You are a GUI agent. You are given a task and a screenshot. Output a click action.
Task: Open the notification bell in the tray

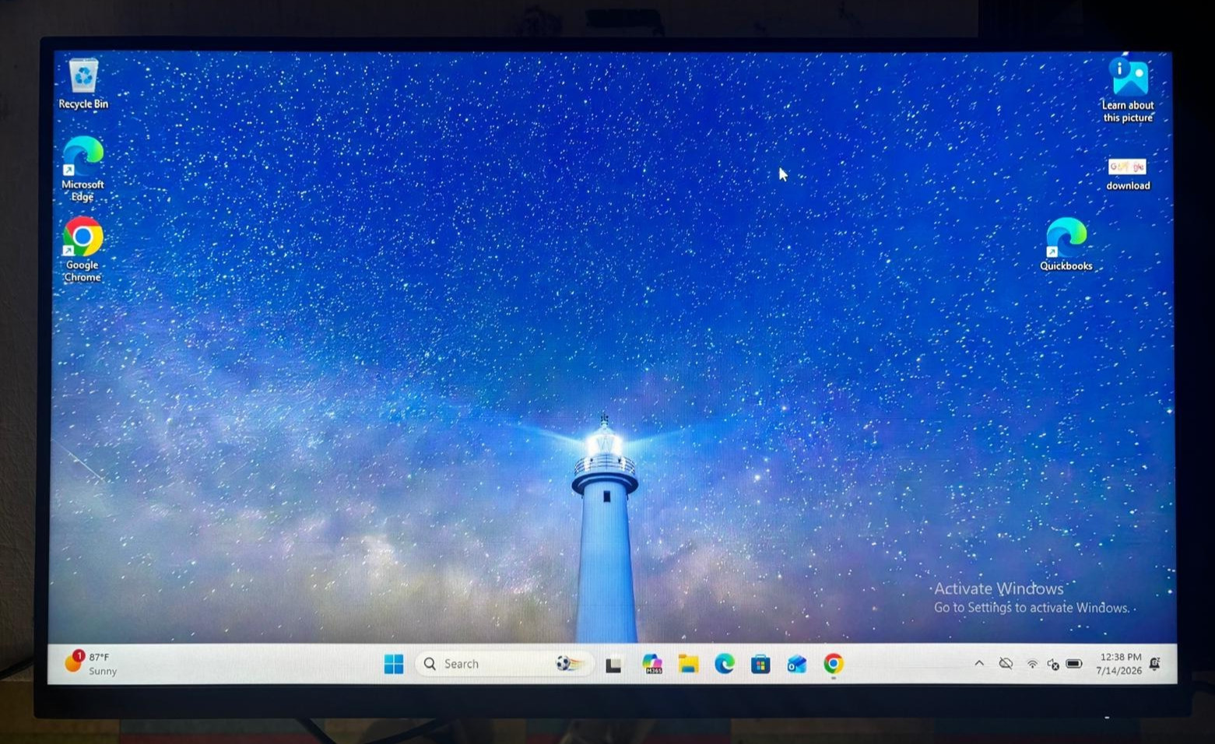(x=1155, y=664)
